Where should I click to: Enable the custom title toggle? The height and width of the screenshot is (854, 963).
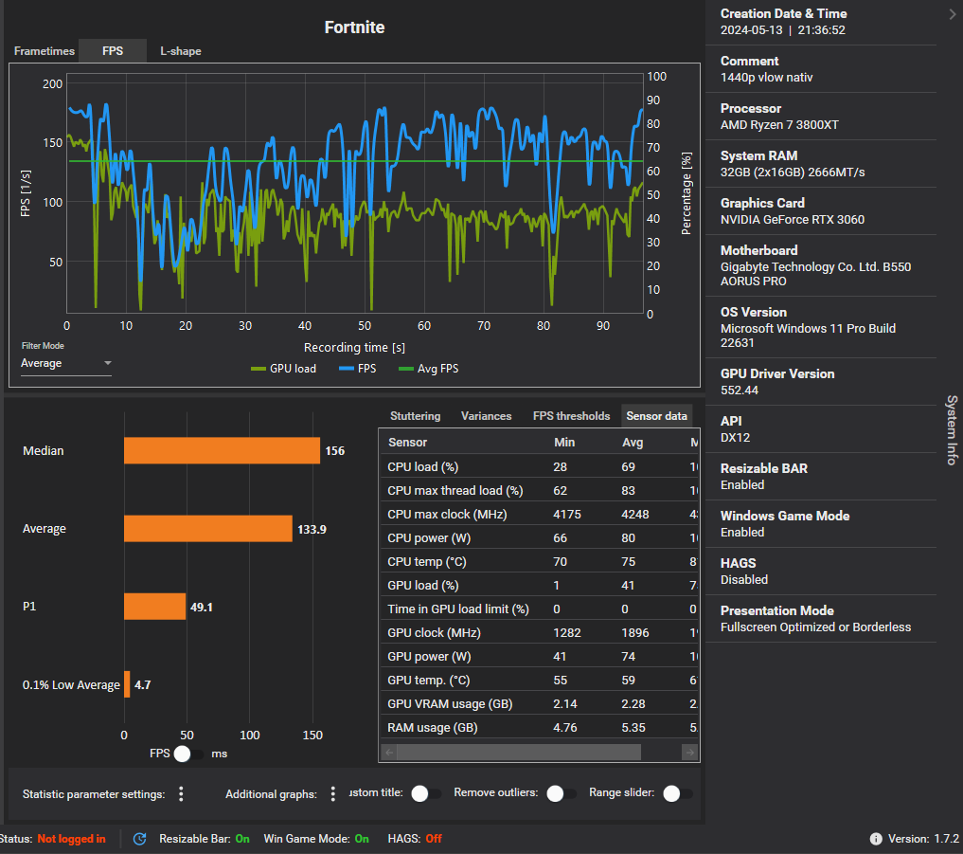click(425, 793)
